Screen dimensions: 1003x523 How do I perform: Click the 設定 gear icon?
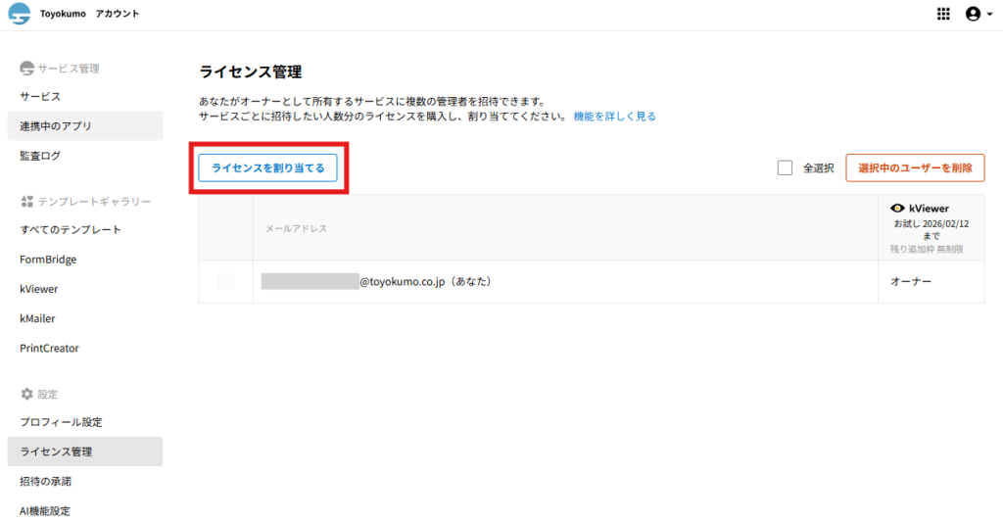pos(27,394)
